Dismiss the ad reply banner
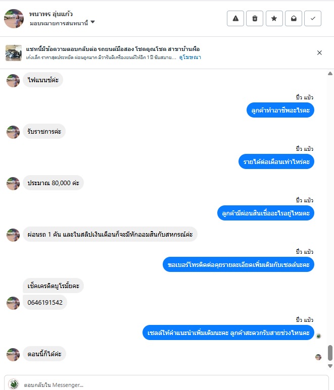Screen dimensions: 334x390 [319, 53]
